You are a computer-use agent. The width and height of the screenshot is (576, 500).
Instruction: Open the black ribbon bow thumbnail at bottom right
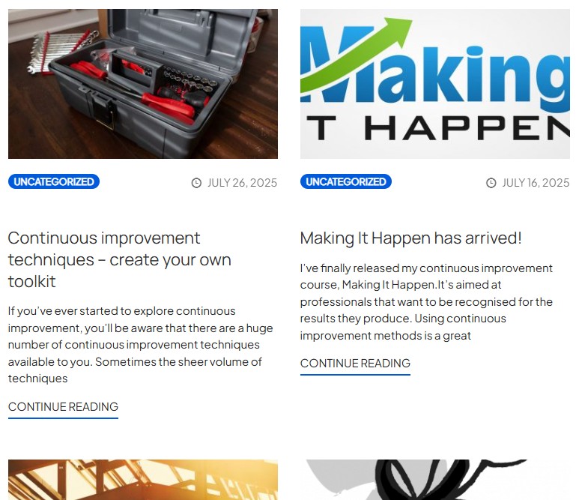pyautogui.click(x=435, y=480)
